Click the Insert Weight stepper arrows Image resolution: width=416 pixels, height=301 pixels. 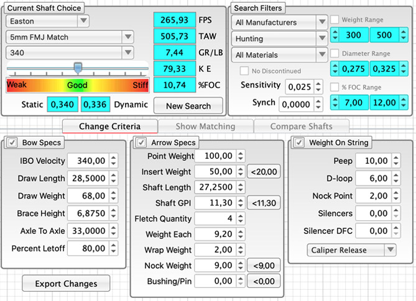pyautogui.click(x=241, y=171)
